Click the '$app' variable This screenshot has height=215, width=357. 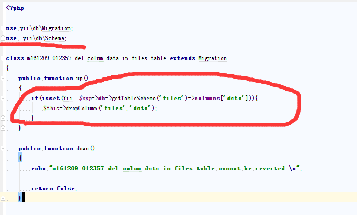click(x=85, y=99)
